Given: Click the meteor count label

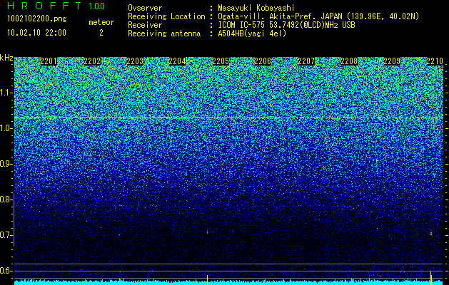Looking at the screenshot, I should (x=101, y=22).
